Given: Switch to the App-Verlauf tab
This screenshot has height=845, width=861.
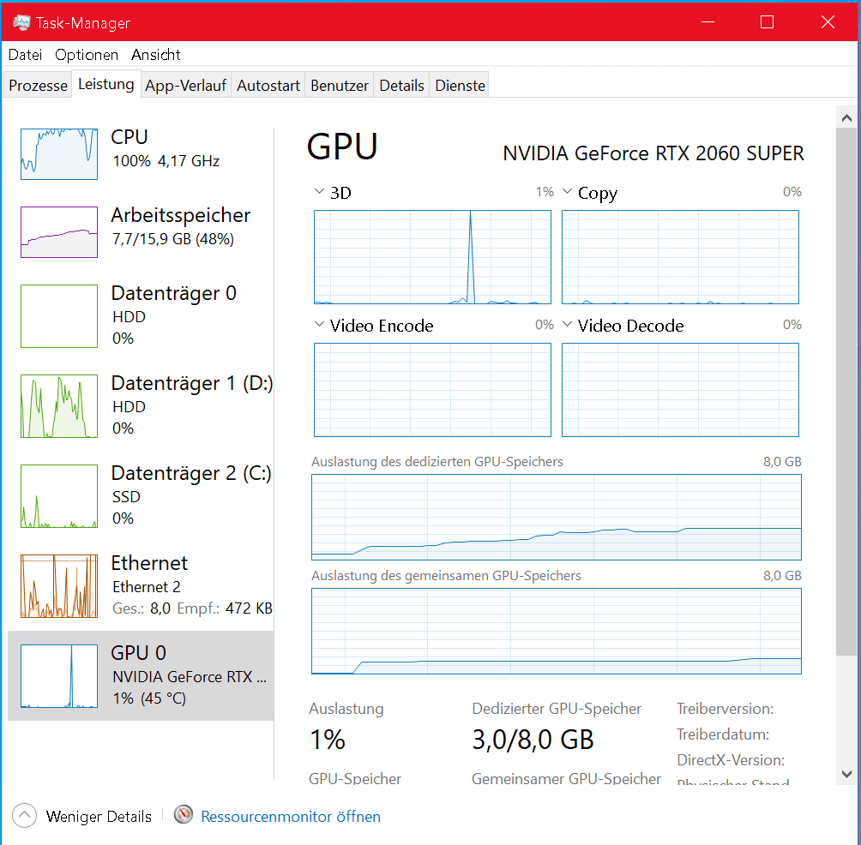Looking at the screenshot, I should pyautogui.click(x=185, y=86).
